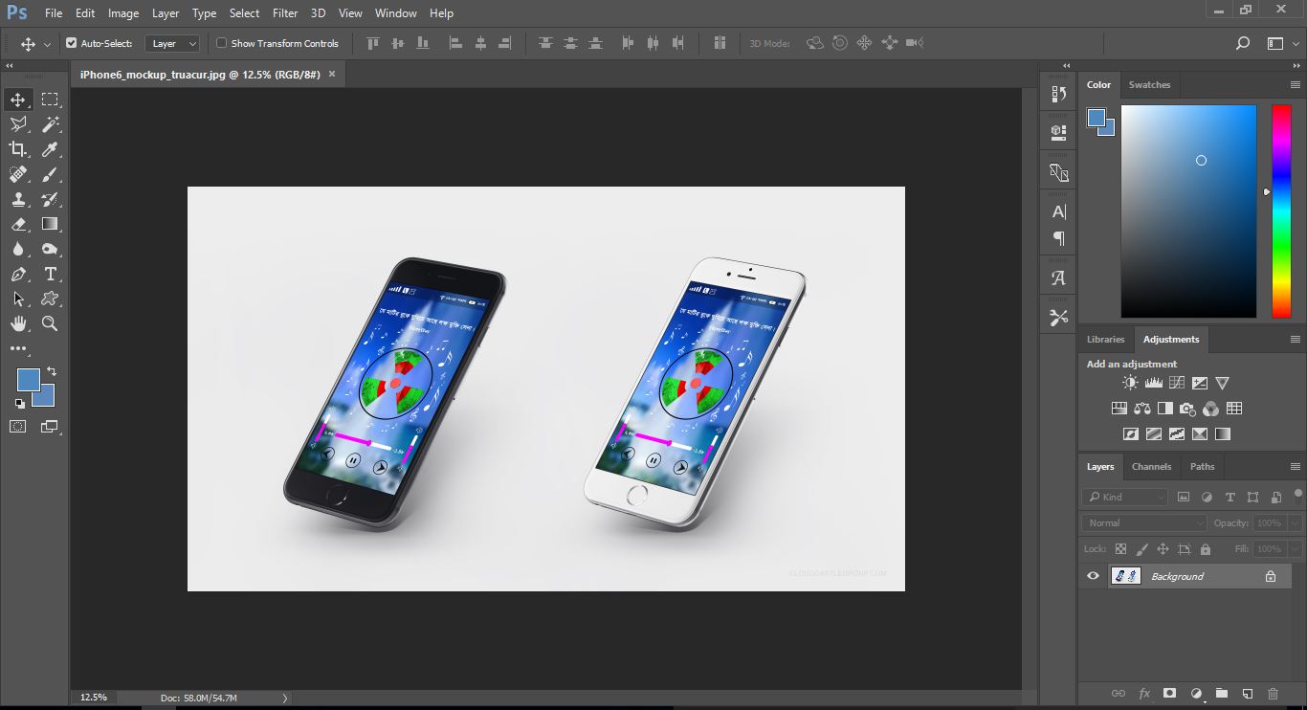This screenshot has height=710, width=1307.
Task: Select the Zoom tool
Action: click(50, 323)
